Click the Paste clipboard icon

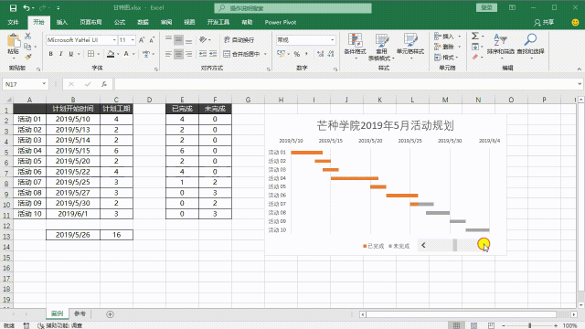click(x=14, y=41)
